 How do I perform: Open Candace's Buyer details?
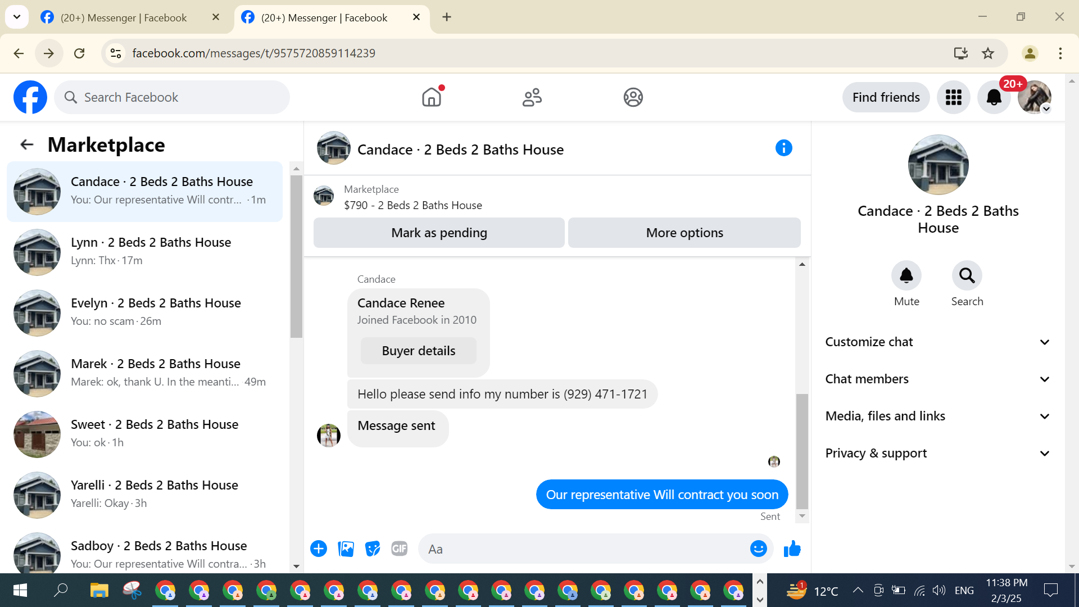click(x=419, y=351)
